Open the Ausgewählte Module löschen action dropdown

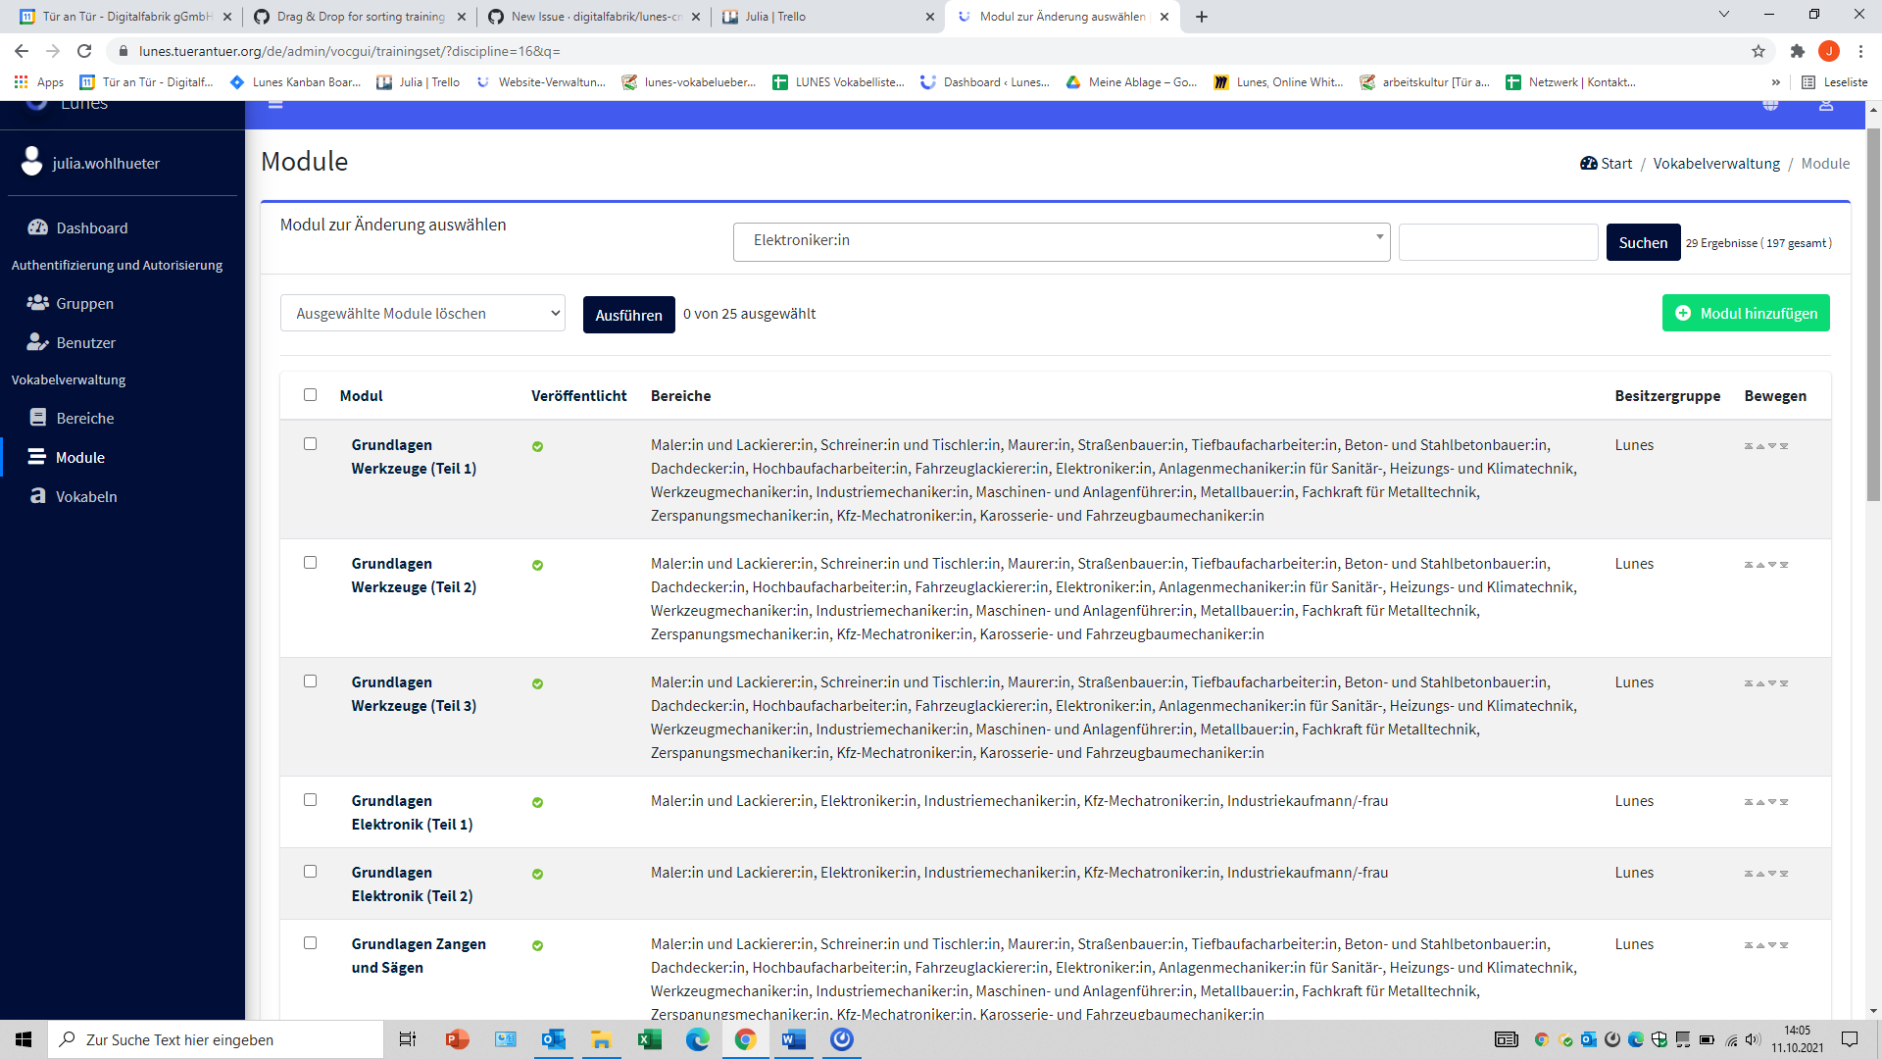(422, 313)
